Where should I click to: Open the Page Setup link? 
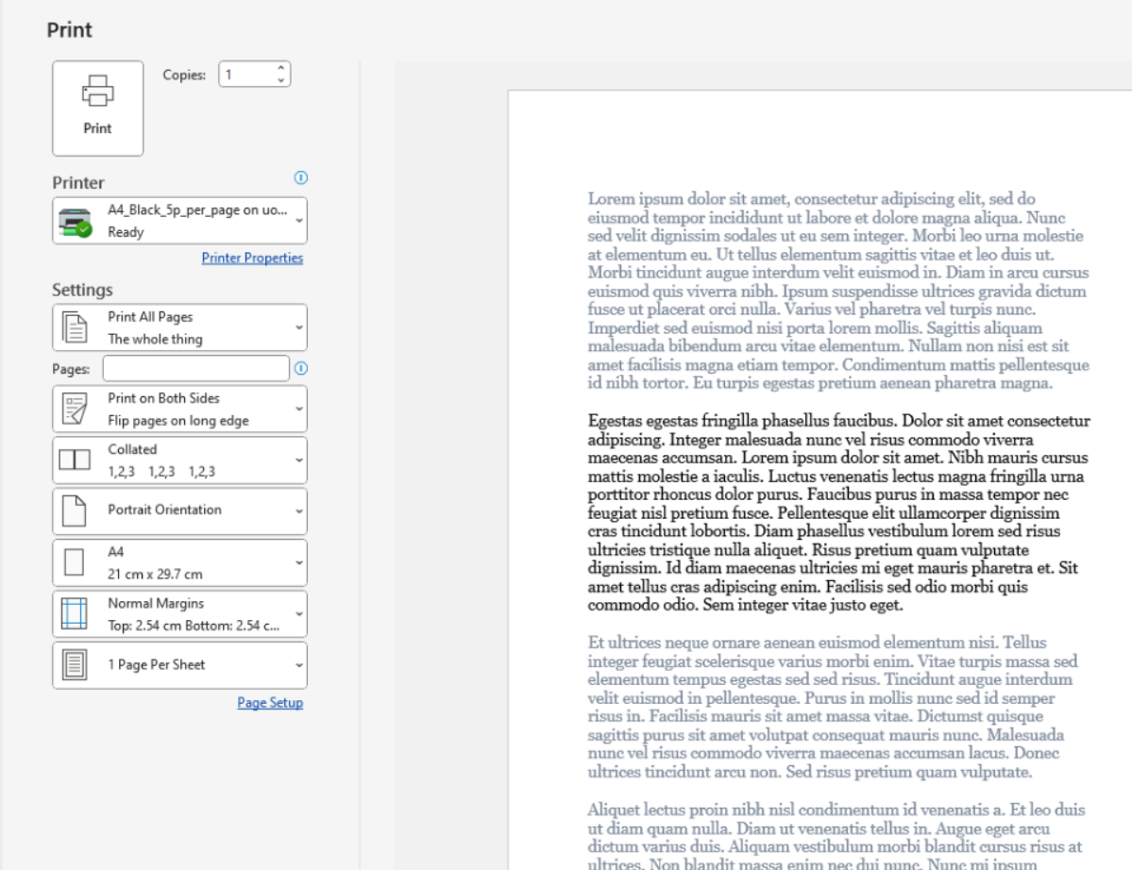(x=270, y=703)
